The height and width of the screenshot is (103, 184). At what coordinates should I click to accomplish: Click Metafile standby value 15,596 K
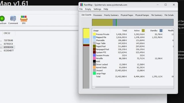coord(158,58)
